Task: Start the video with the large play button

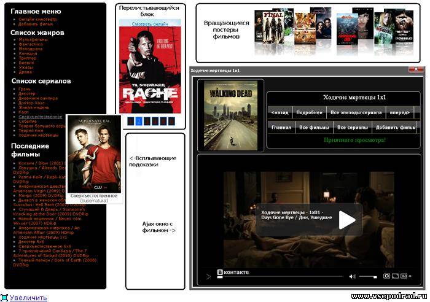Action: (347, 220)
